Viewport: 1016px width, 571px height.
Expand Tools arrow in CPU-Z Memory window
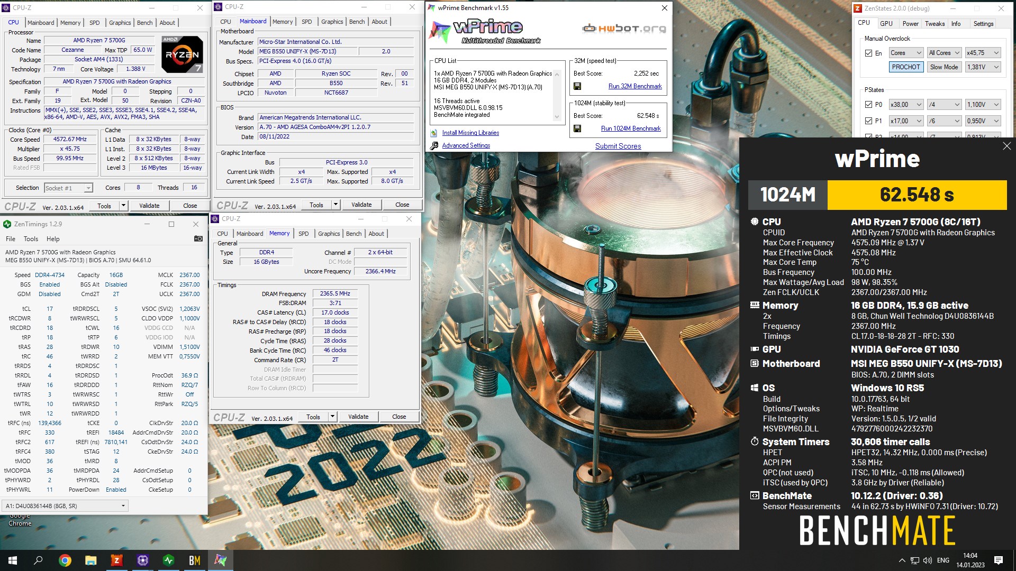coord(332,417)
